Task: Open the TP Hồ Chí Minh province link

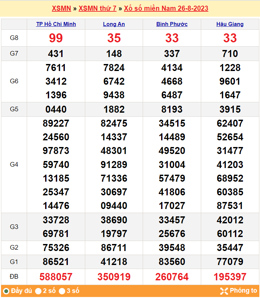Action: (56, 24)
